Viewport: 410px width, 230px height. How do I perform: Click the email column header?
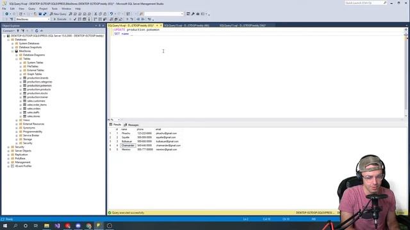coord(158,129)
